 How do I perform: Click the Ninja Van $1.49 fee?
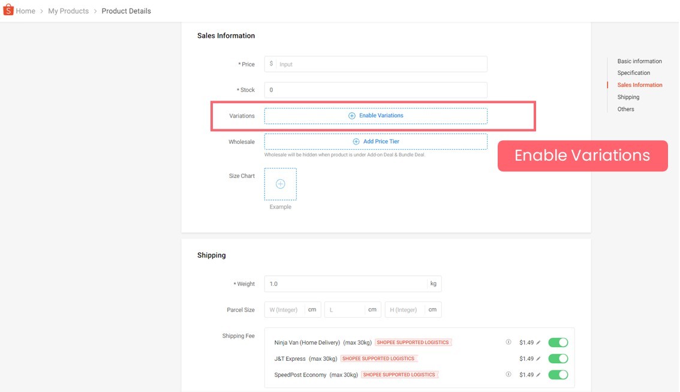[526, 343]
